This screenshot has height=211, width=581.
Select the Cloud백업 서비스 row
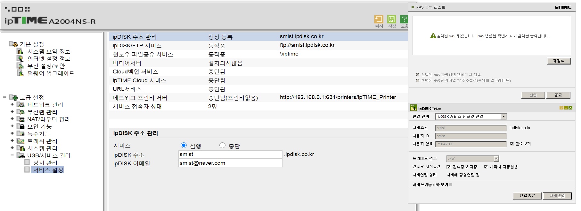point(258,72)
